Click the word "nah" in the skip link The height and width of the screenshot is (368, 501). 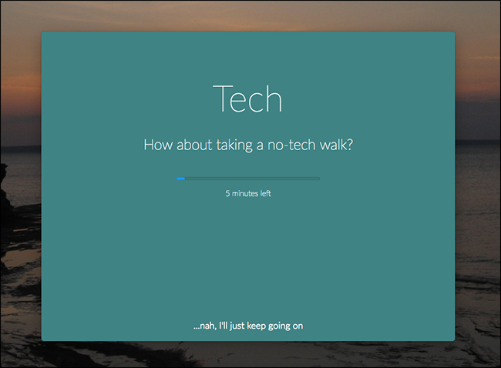coord(207,326)
